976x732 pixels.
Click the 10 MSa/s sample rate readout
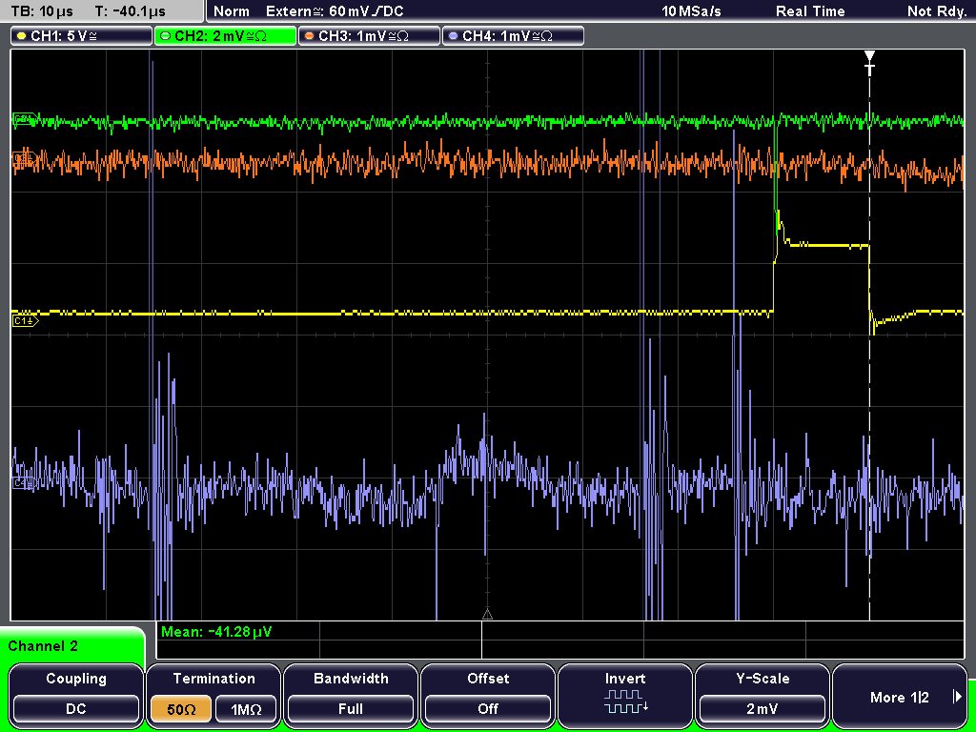pyautogui.click(x=691, y=11)
